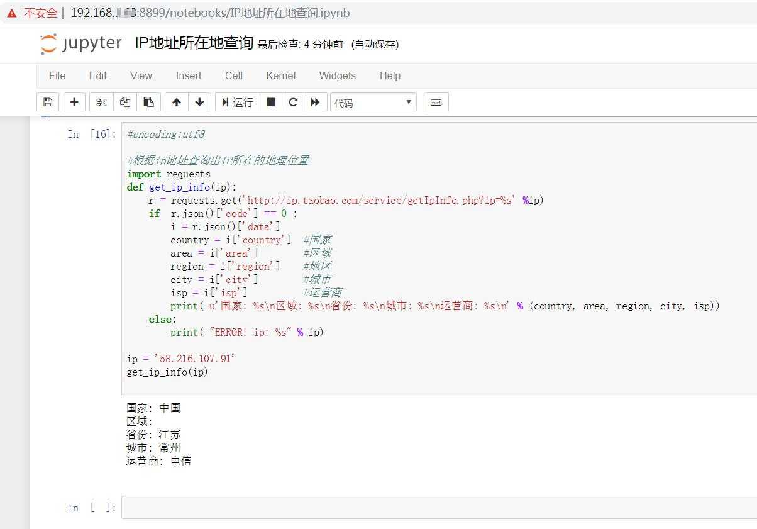Screen dimensions: 757x529
Task: Open the Widgets menu
Action: 338,75
